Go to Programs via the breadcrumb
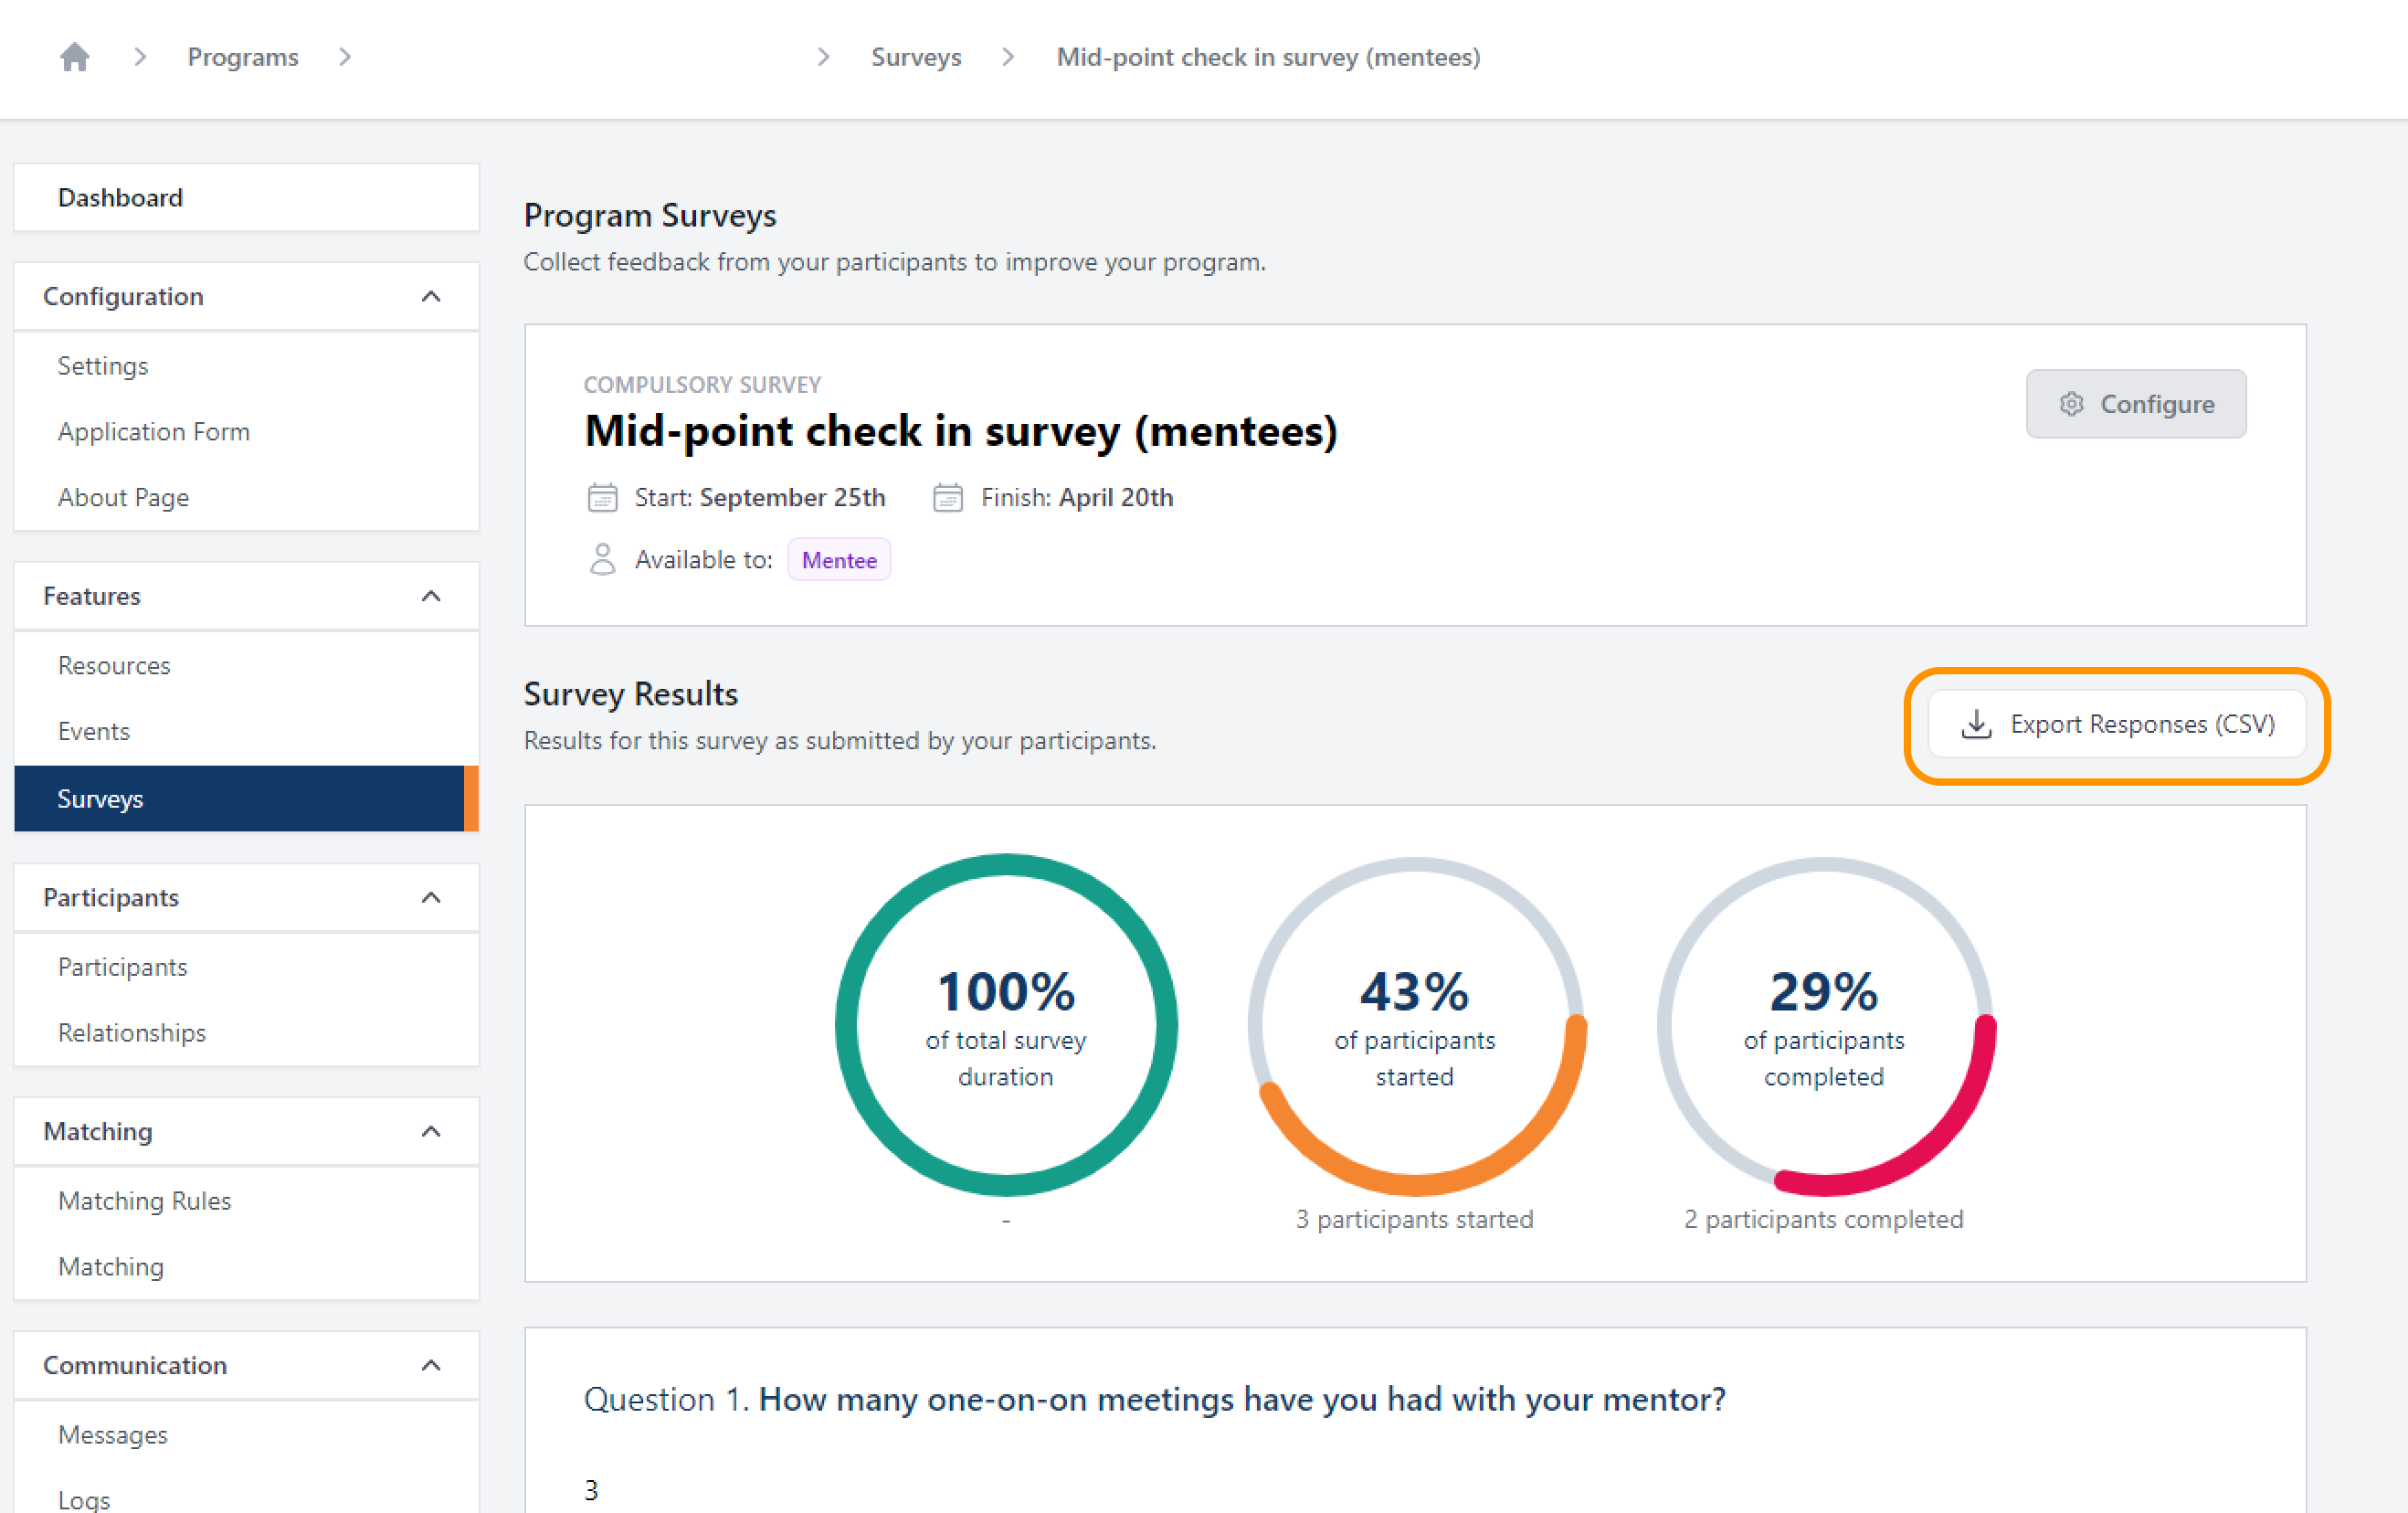The width and height of the screenshot is (2408, 1513). [242, 57]
